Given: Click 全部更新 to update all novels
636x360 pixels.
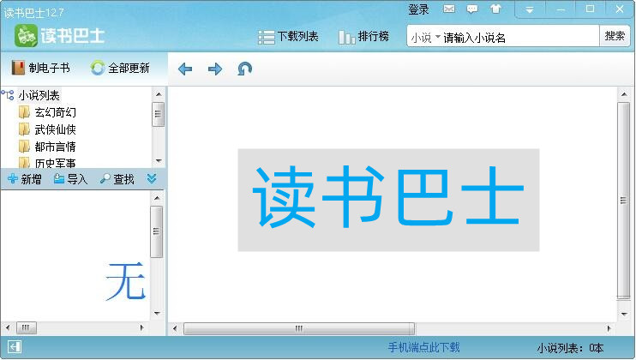Looking at the screenshot, I should click(x=120, y=68).
